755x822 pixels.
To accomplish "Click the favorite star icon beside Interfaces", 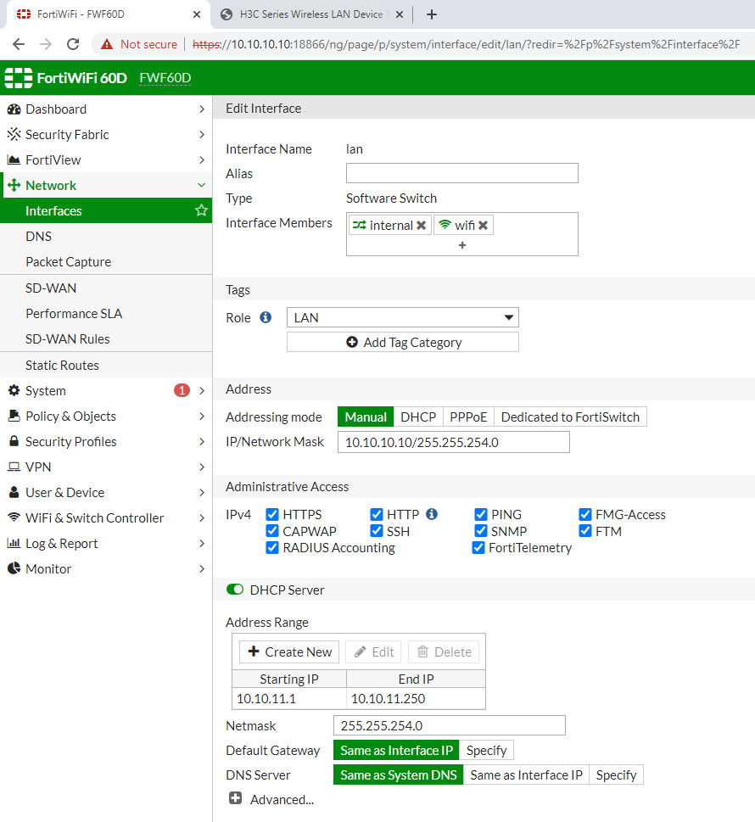I will [201, 210].
